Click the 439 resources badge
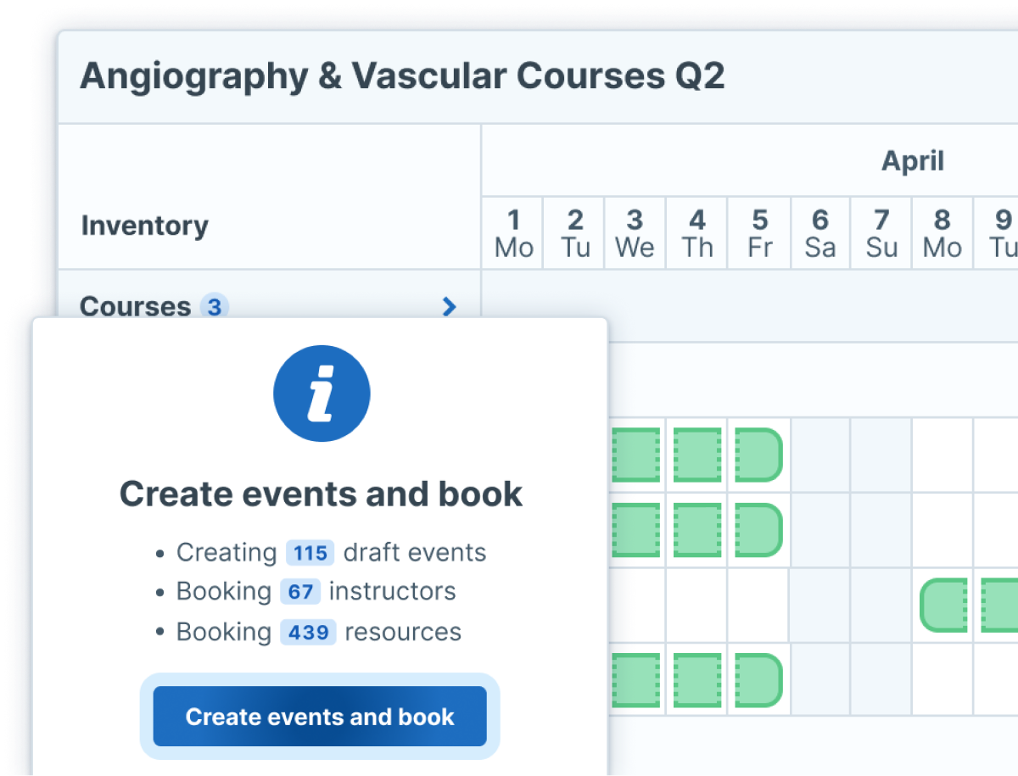This screenshot has width=1018, height=776. (x=307, y=631)
